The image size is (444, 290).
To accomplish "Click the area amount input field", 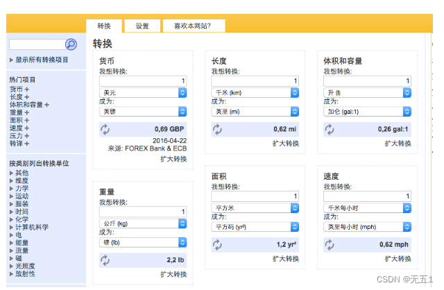I will [x=255, y=196].
